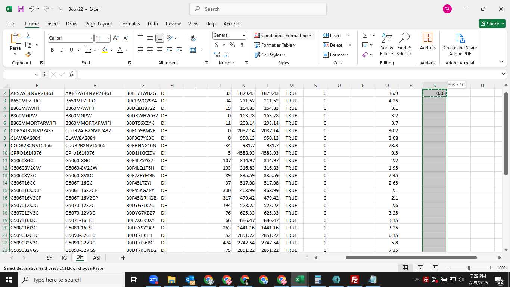
Task: Click Increase Decimal icon
Action: coord(217,55)
